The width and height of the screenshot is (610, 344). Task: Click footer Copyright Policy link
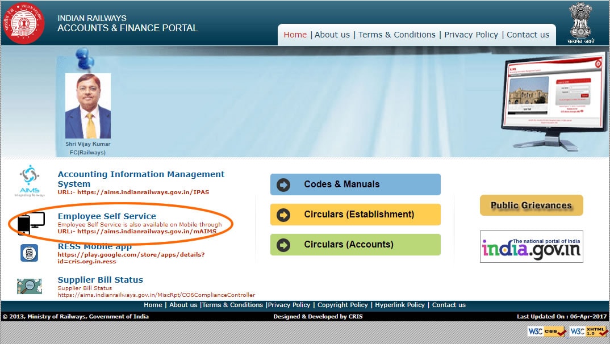tap(342, 305)
